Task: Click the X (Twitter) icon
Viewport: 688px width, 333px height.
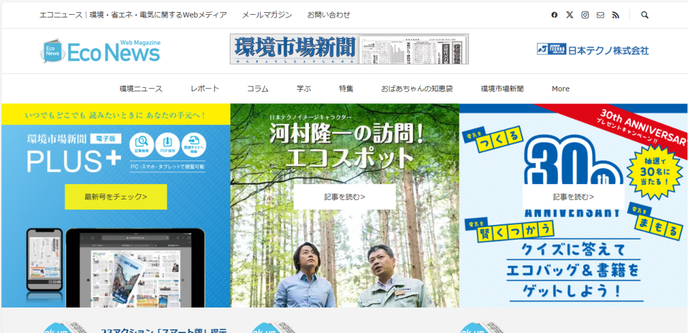Action: (570, 15)
